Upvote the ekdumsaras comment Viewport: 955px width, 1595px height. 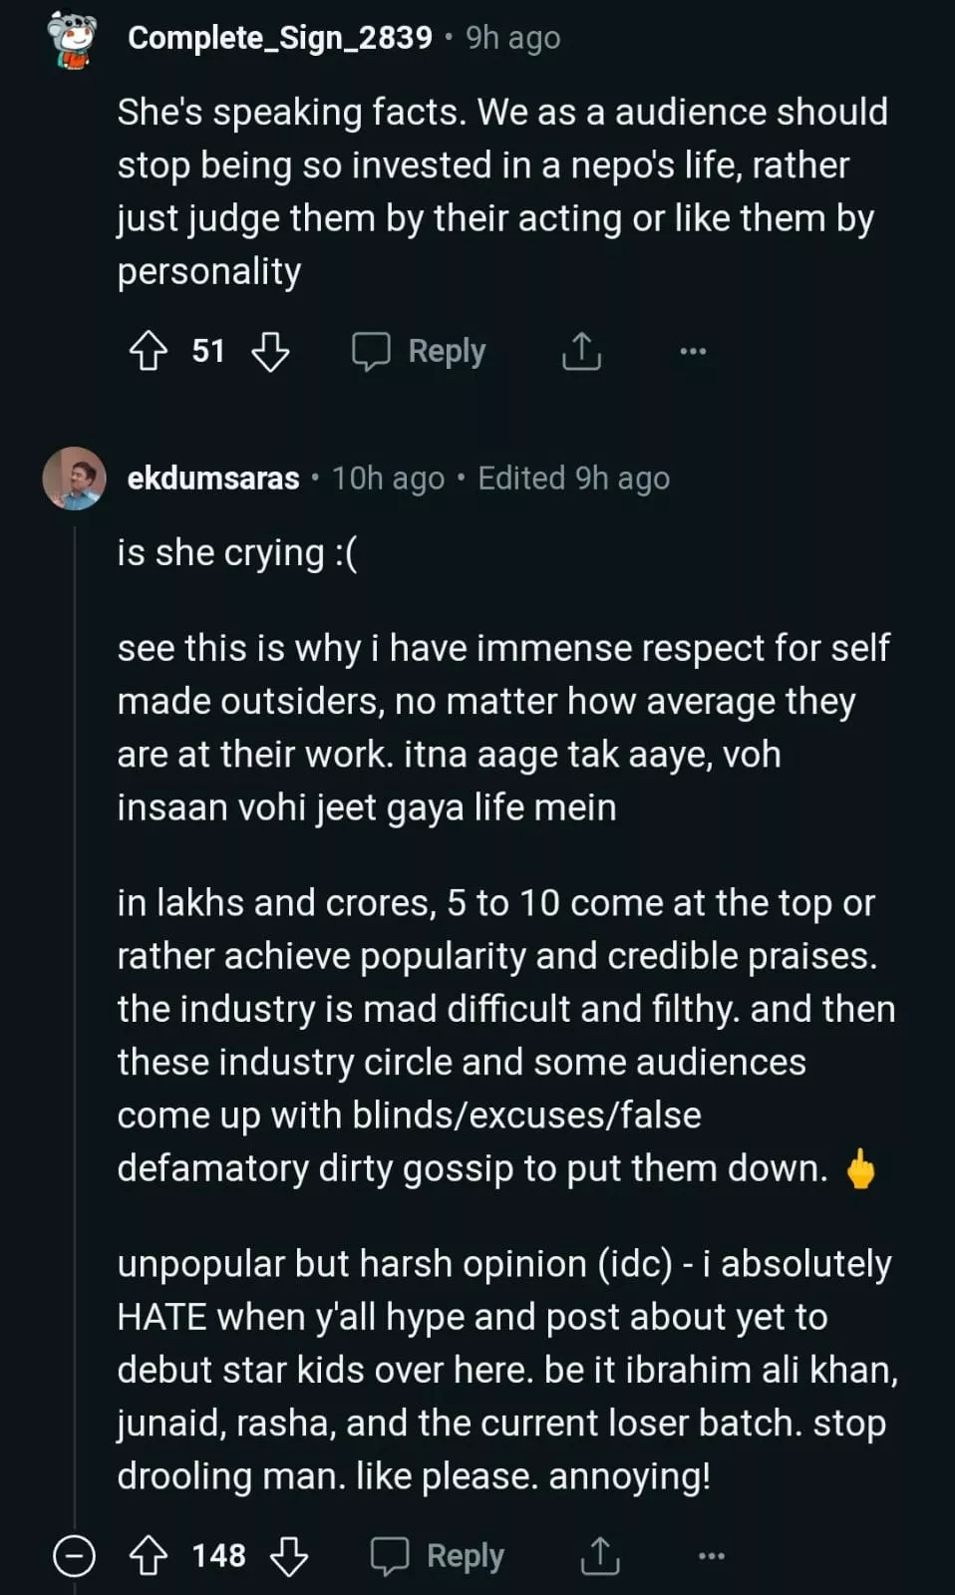149,1555
